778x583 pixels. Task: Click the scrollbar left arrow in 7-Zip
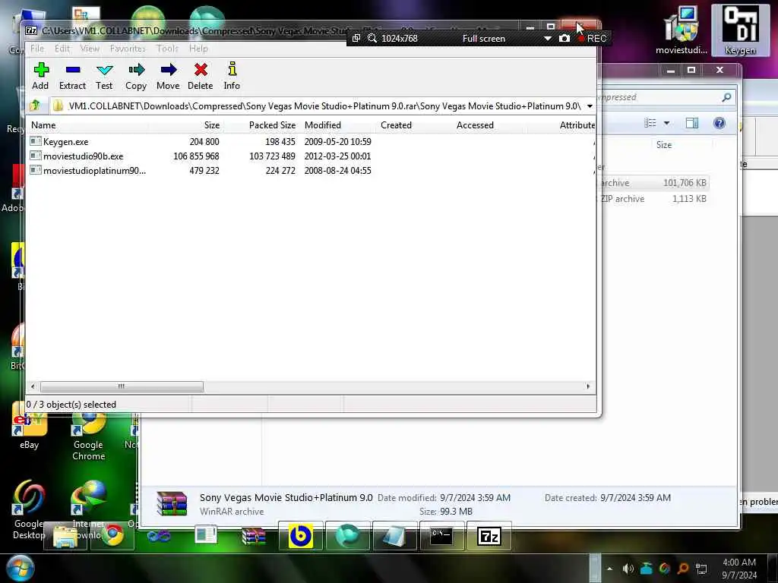point(33,386)
